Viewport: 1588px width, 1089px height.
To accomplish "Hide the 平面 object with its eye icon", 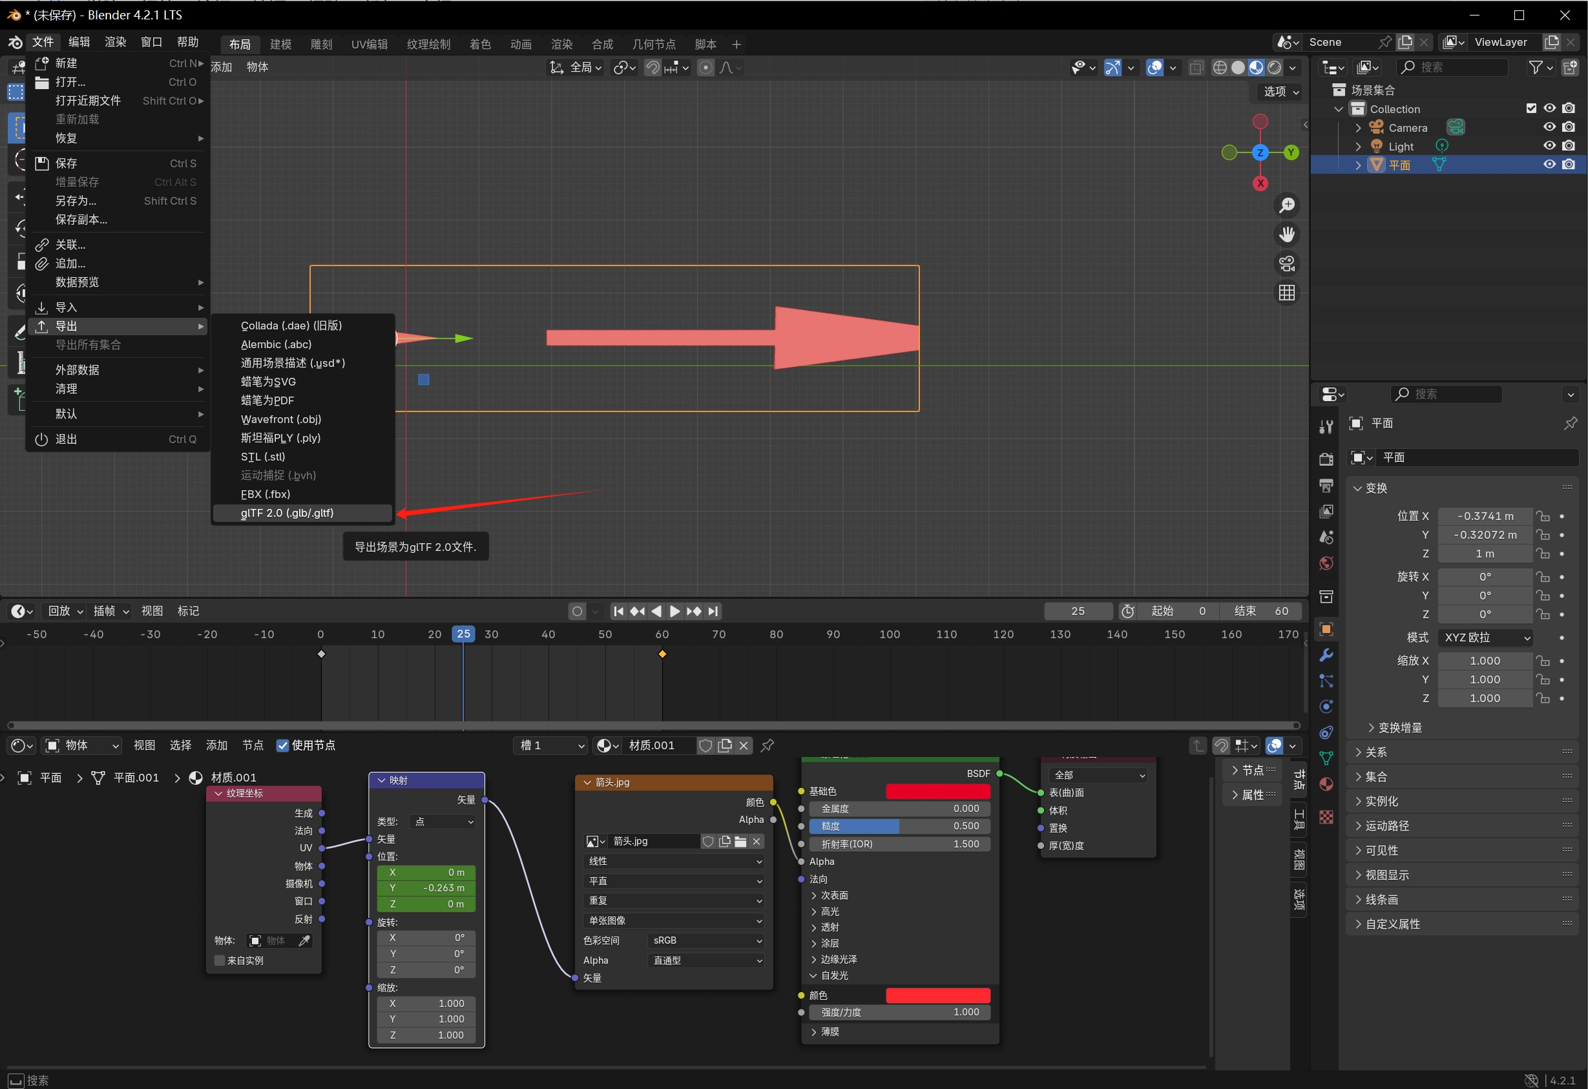I will point(1549,165).
